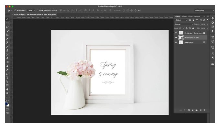Open the Kind filter dropdown
The height and width of the screenshot is (128, 220).
(181, 20)
